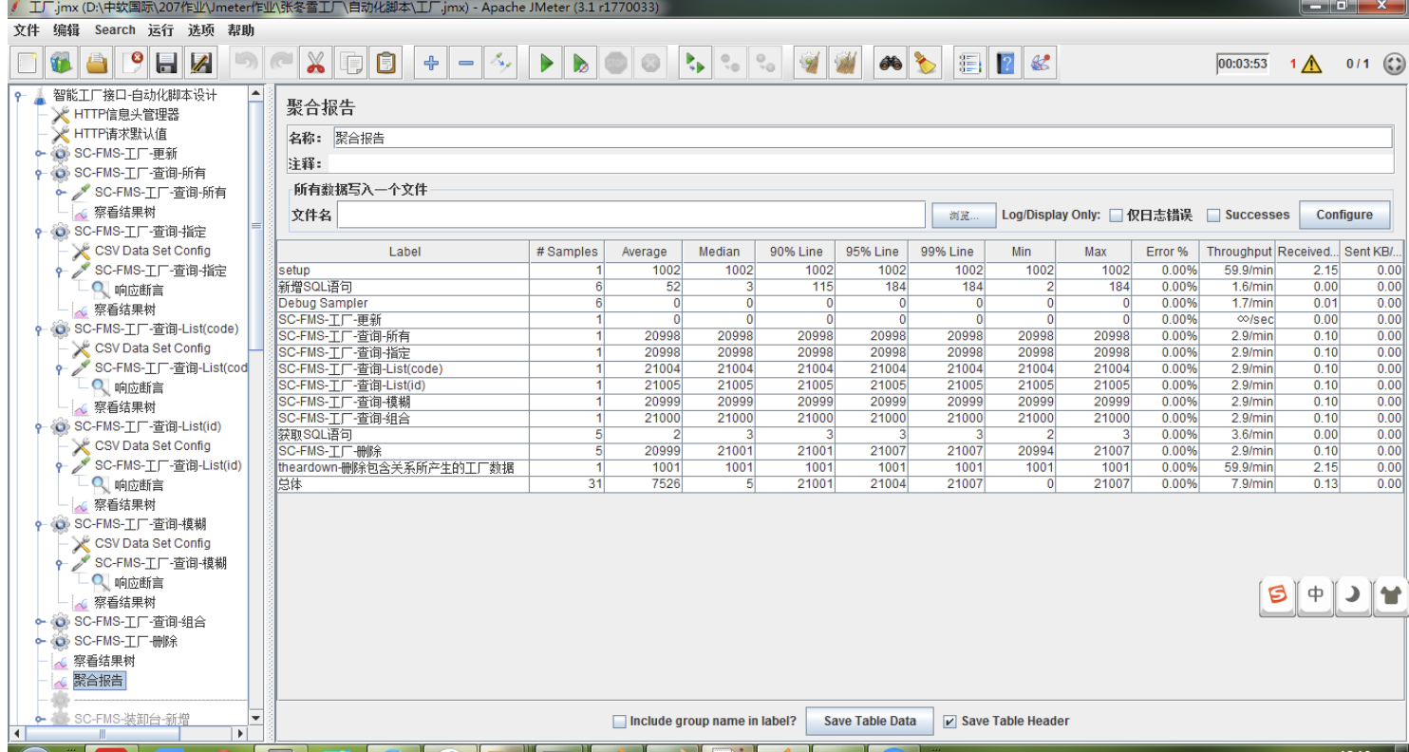Collapse the root 智能工厂接口-自动化脚本设计 node handle
This screenshot has width=1409, height=752.
tap(18, 95)
